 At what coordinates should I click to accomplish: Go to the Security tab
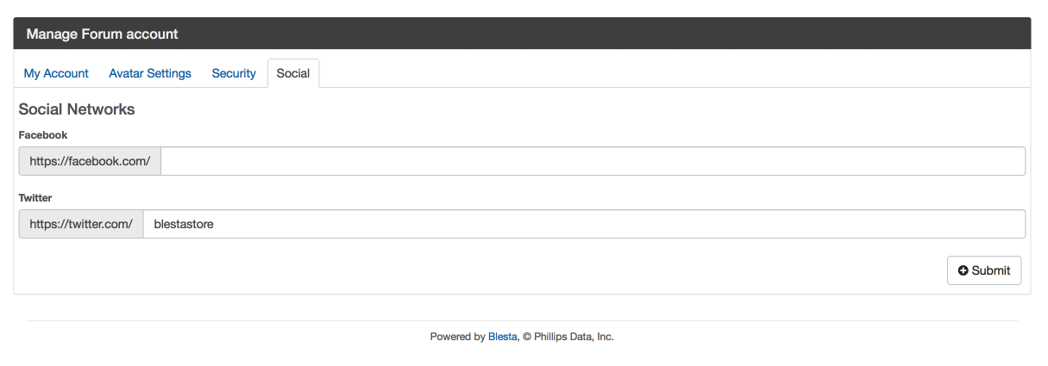click(x=234, y=73)
